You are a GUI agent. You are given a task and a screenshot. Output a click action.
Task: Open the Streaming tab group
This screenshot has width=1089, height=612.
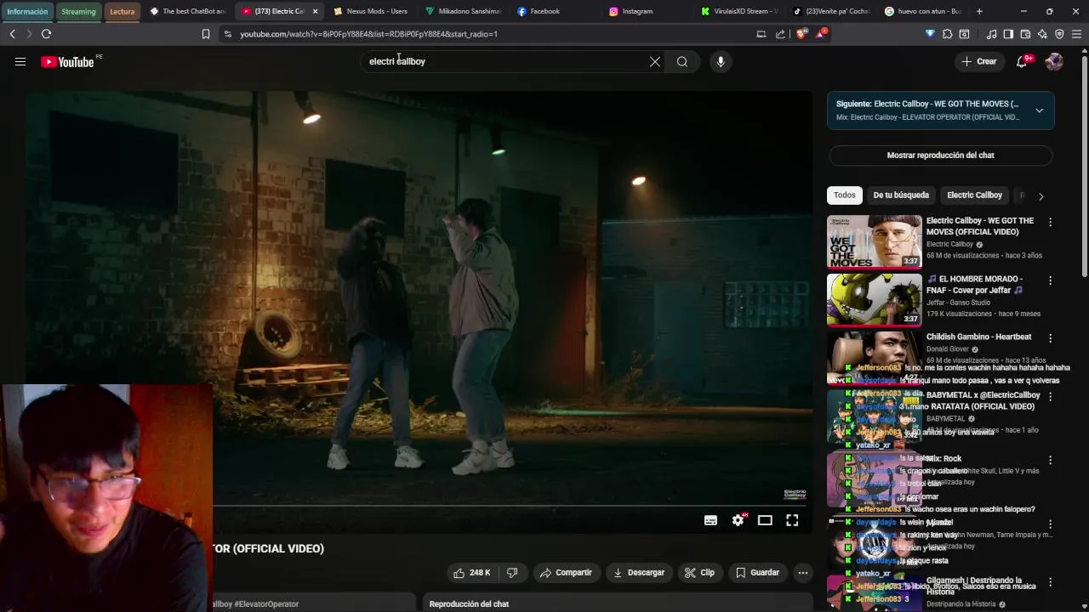pyautogui.click(x=78, y=11)
